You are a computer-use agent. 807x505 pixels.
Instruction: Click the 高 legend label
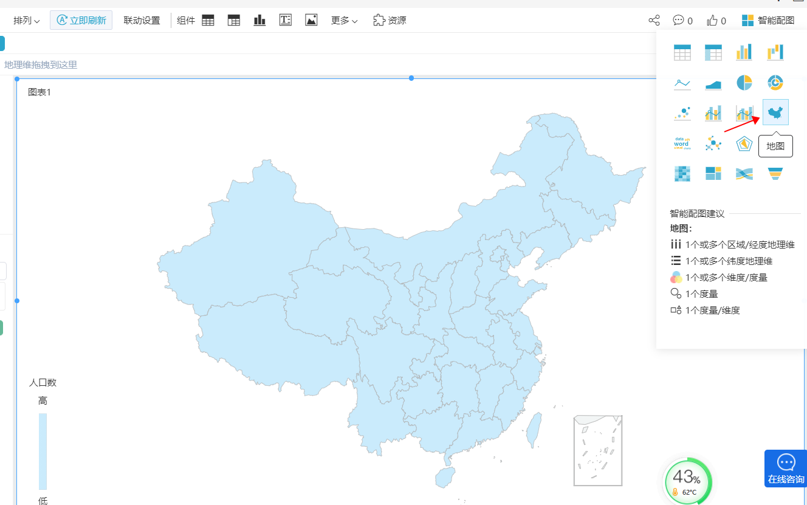point(43,401)
